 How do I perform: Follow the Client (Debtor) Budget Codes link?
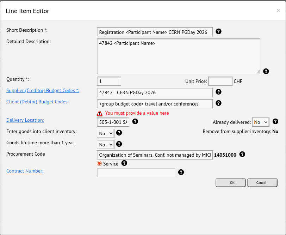37,102
